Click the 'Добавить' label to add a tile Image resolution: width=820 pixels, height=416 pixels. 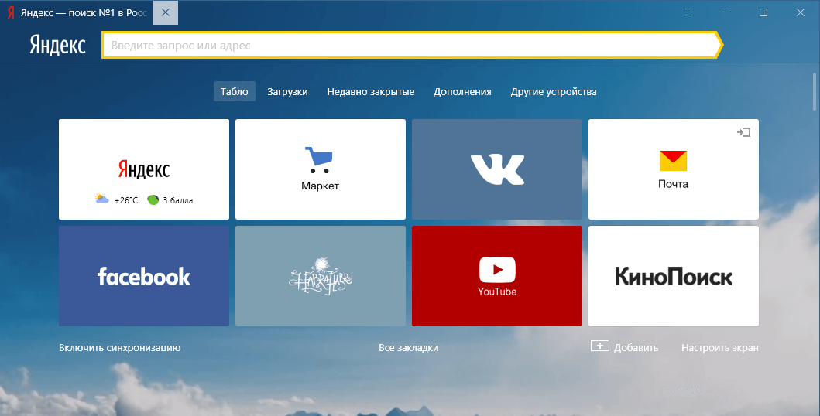[636, 348]
